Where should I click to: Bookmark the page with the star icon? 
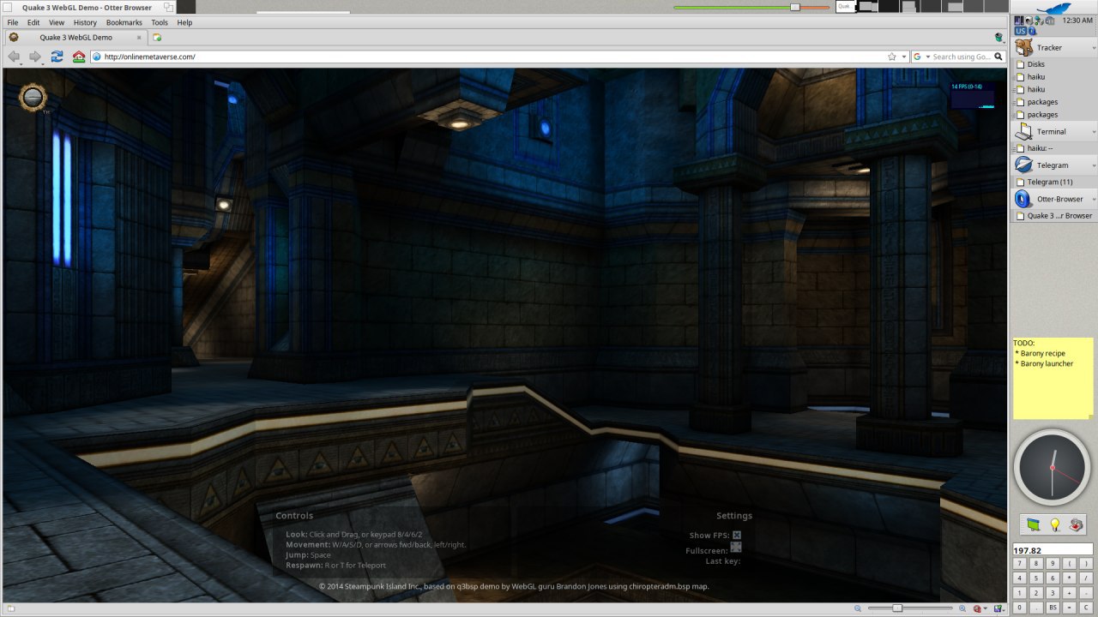coord(892,57)
